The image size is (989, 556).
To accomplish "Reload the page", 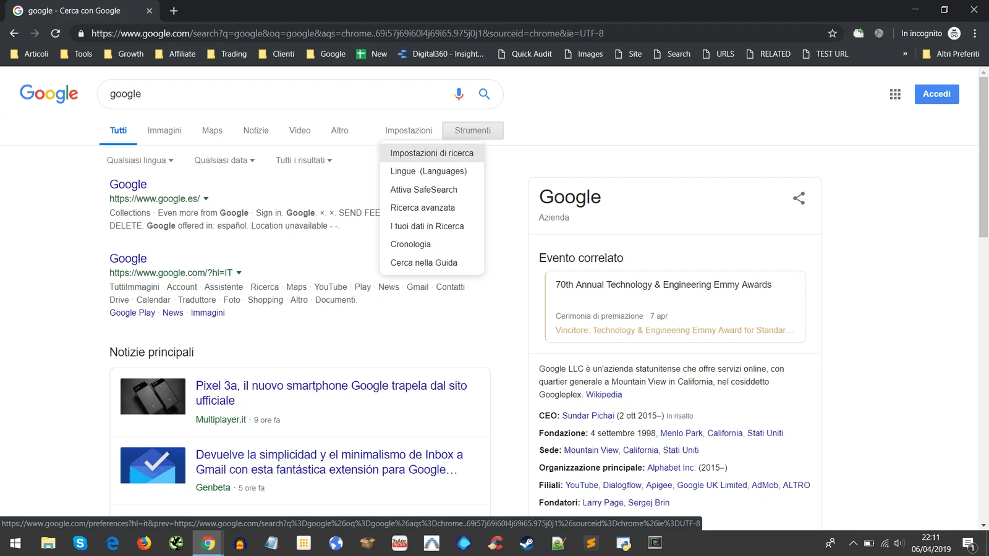I will [56, 33].
